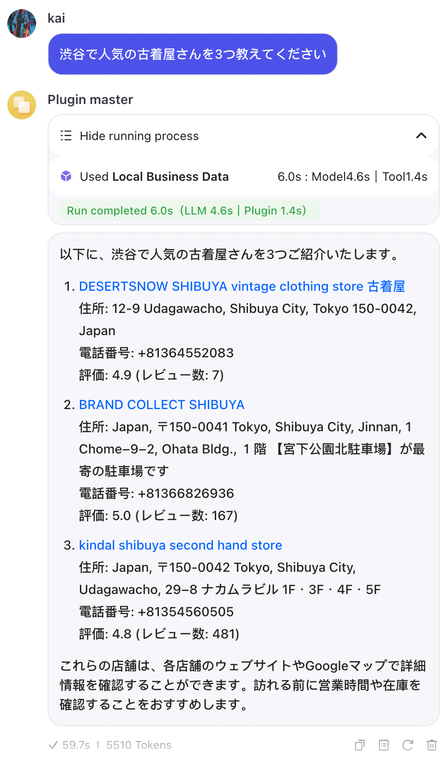Click the list icon beside Hide running process

point(66,135)
